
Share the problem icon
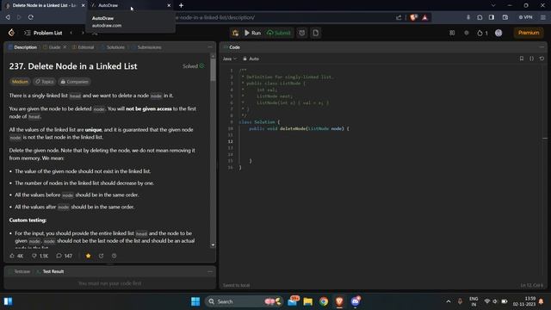coord(102,256)
